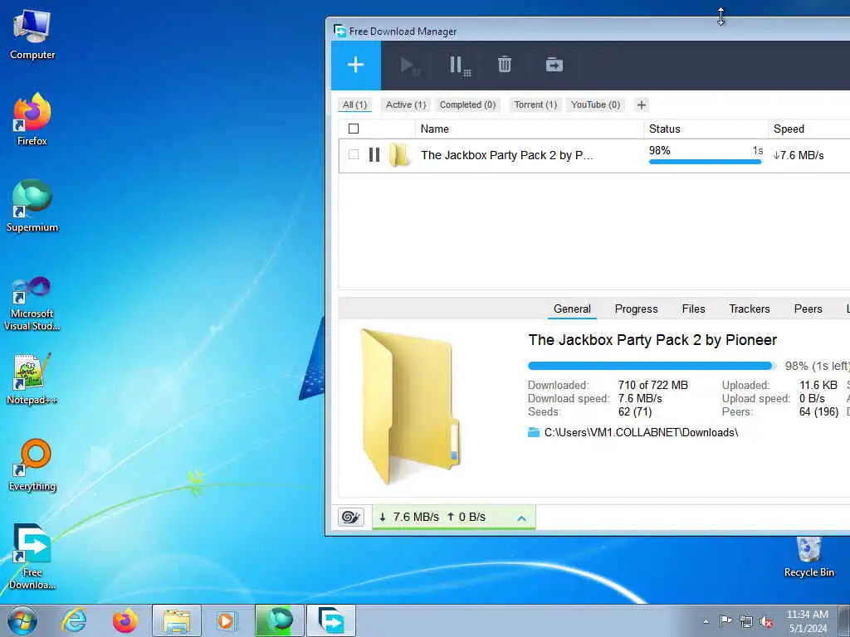Delete selected download with trash icon
This screenshot has width=850, height=637.
pos(505,65)
